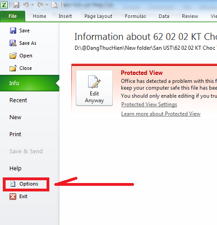Viewport: 217px width, 225px height.
Task: Click the Close folder icon in sidebar
Action: pos(13,68)
